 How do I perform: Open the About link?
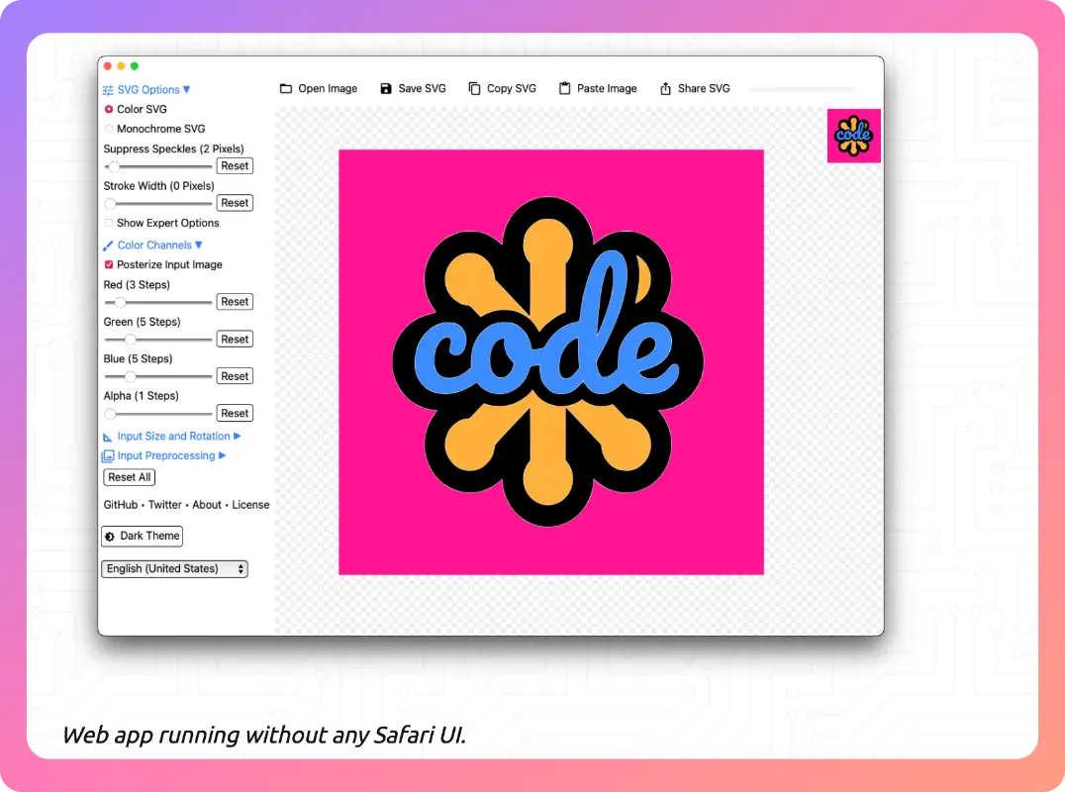pyautogui.click(x=207, y=505)
